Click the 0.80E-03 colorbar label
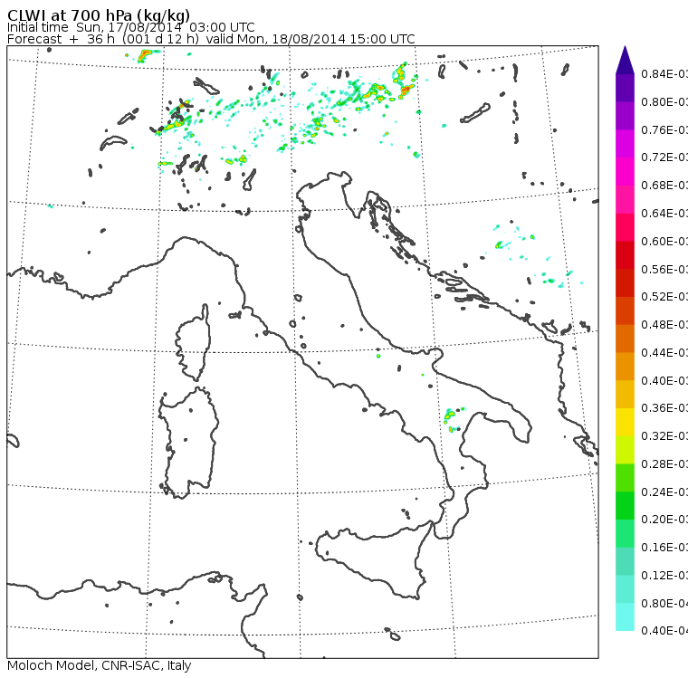This screenshot has width=688, height=678. tap(664, 101)
